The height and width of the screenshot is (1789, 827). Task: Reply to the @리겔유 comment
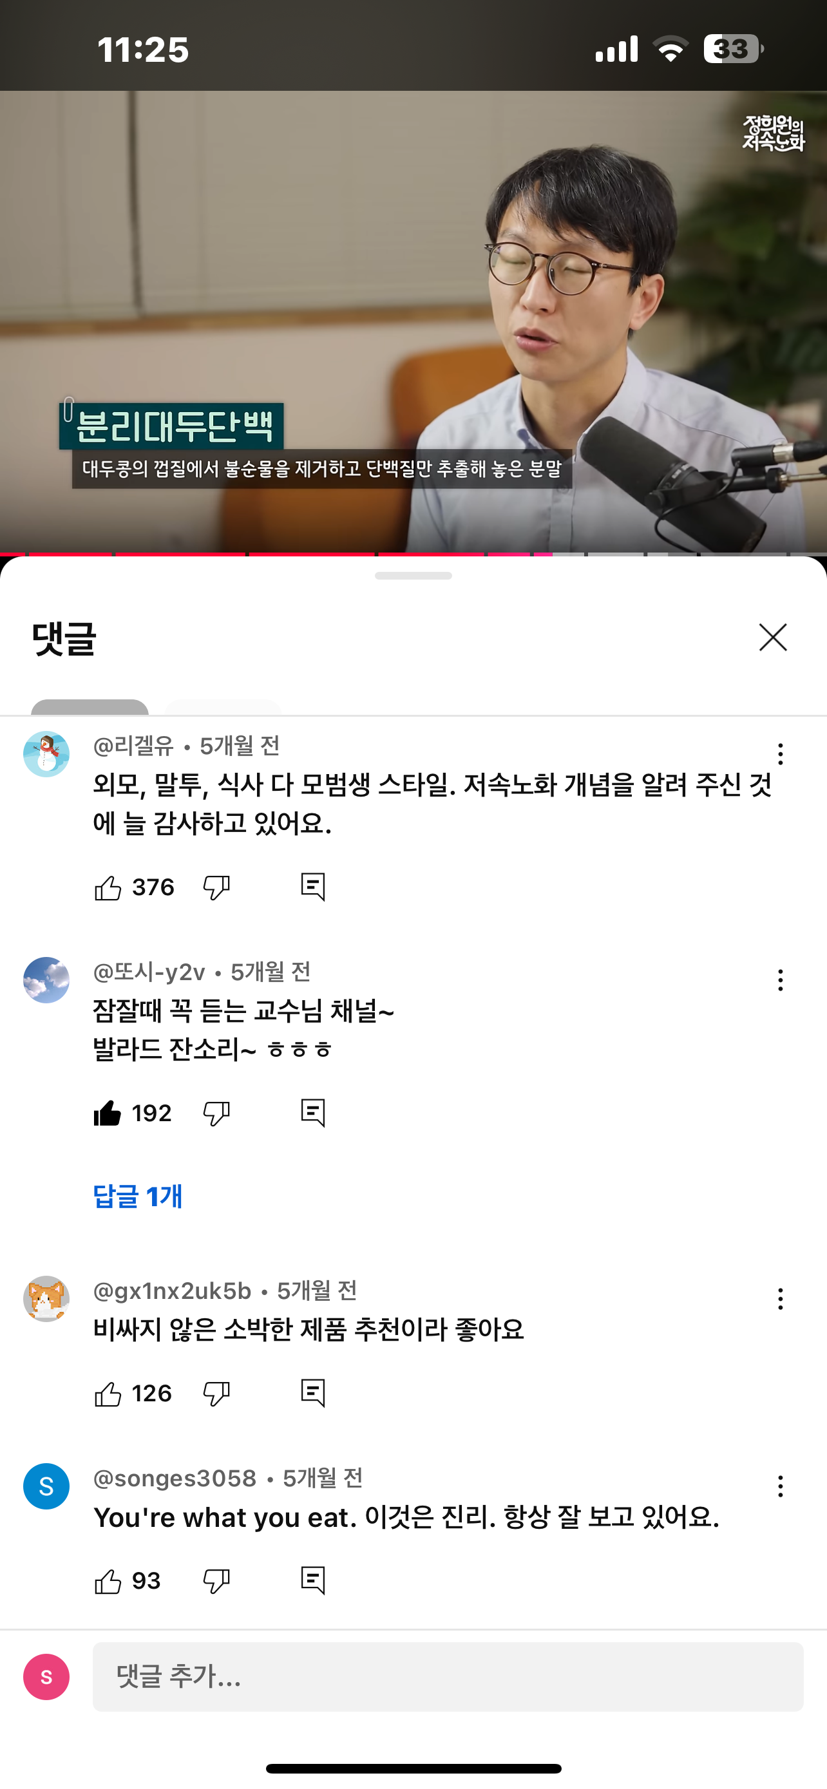click(313, 887)
